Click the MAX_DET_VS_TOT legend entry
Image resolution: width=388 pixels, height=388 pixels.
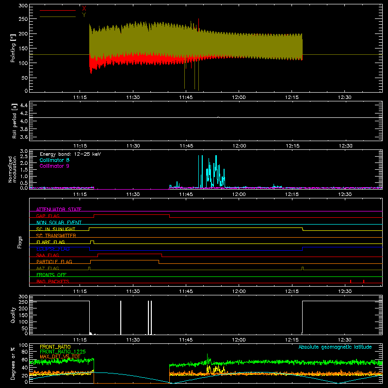tap(60, 356)
